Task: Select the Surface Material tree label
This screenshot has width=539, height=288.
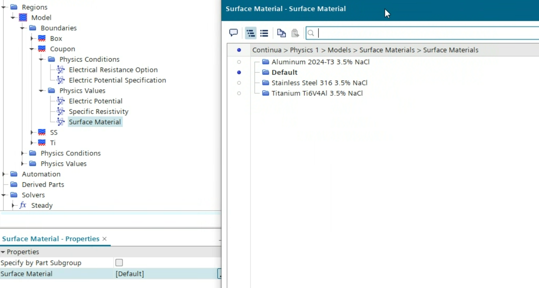Action: [x=95, y=122]
